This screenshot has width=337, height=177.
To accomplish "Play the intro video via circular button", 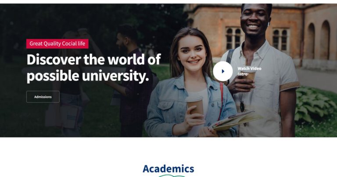I will 223,71.
